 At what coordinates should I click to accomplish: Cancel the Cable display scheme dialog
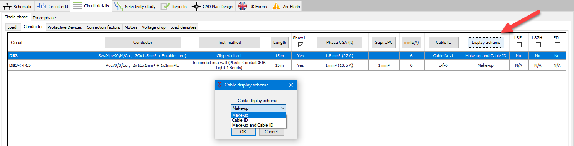click(271, 132)
